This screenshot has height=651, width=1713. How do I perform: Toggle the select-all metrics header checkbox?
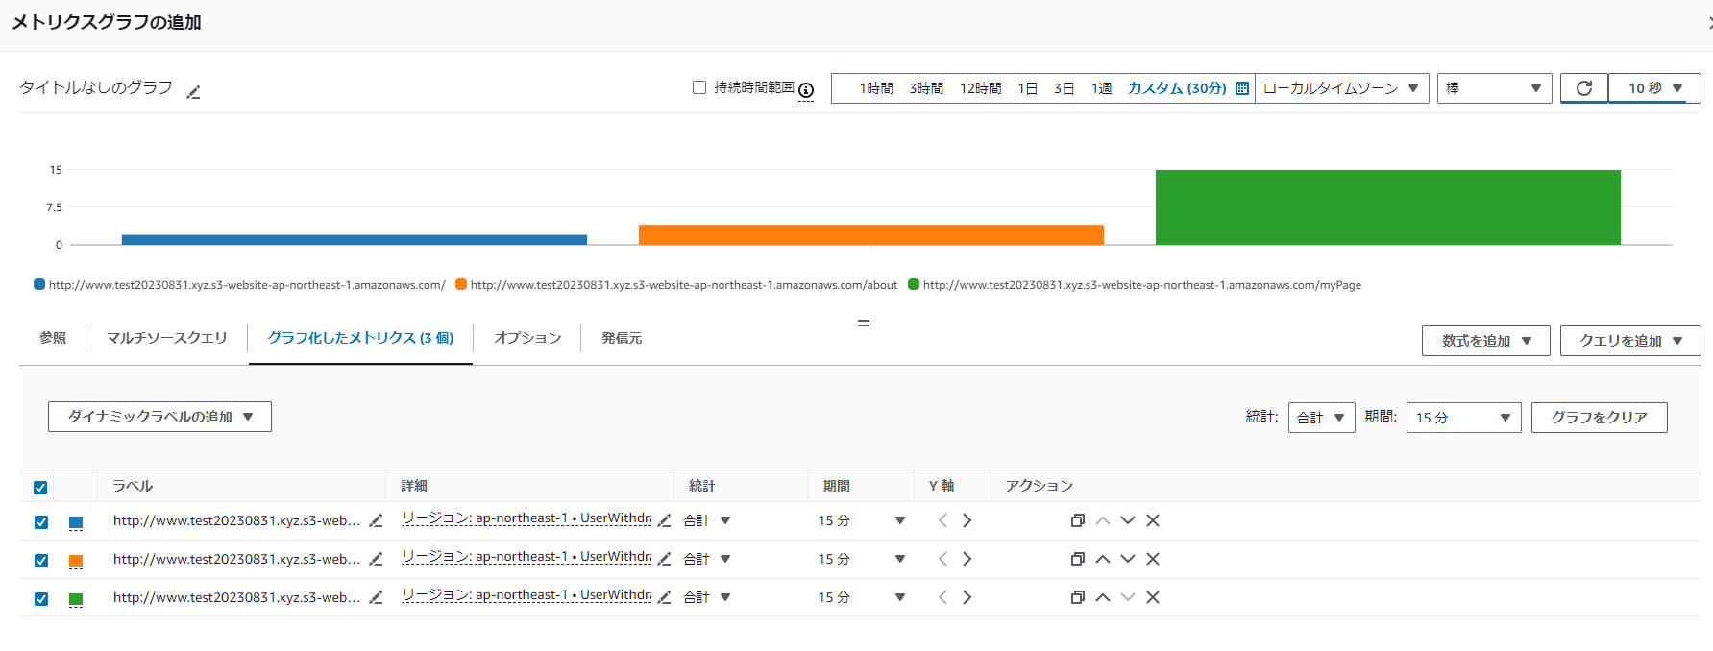click(40, 488)
